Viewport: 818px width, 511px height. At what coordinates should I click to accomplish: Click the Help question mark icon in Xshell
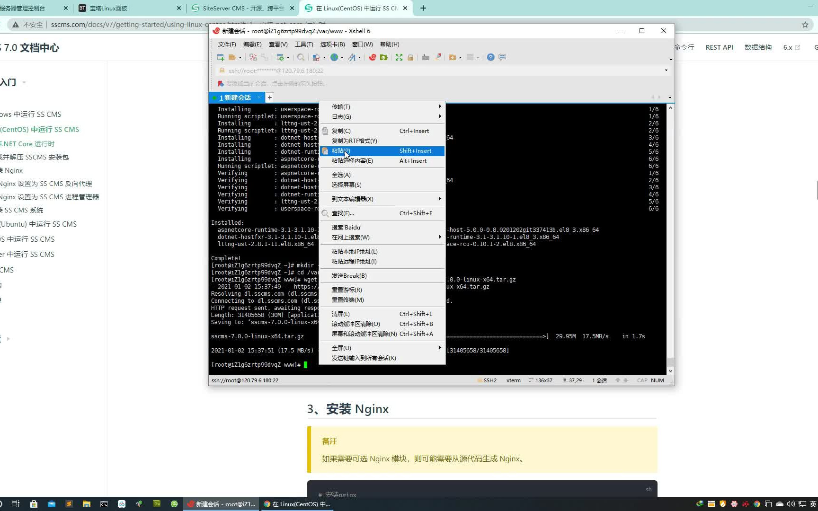coord(490,57)
